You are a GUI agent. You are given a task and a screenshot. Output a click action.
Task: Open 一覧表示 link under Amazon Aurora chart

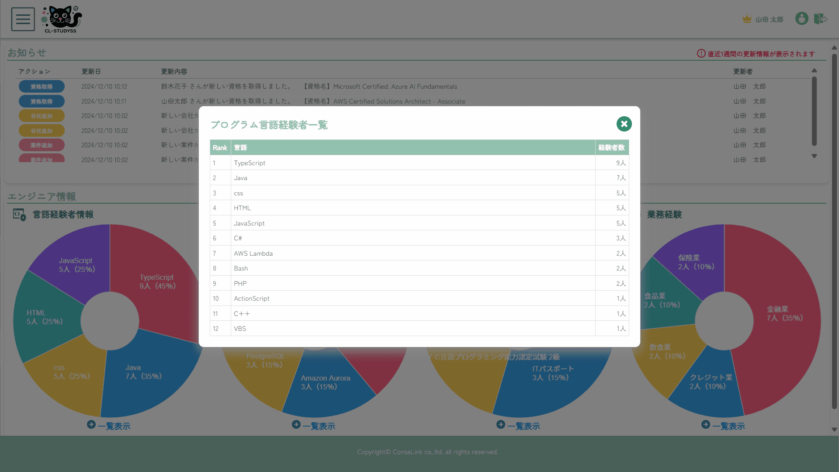[x=319, y=426]
